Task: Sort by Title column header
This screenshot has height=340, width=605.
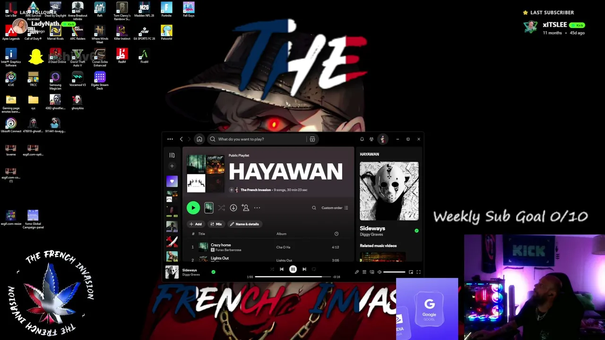Action: point(202,234)
